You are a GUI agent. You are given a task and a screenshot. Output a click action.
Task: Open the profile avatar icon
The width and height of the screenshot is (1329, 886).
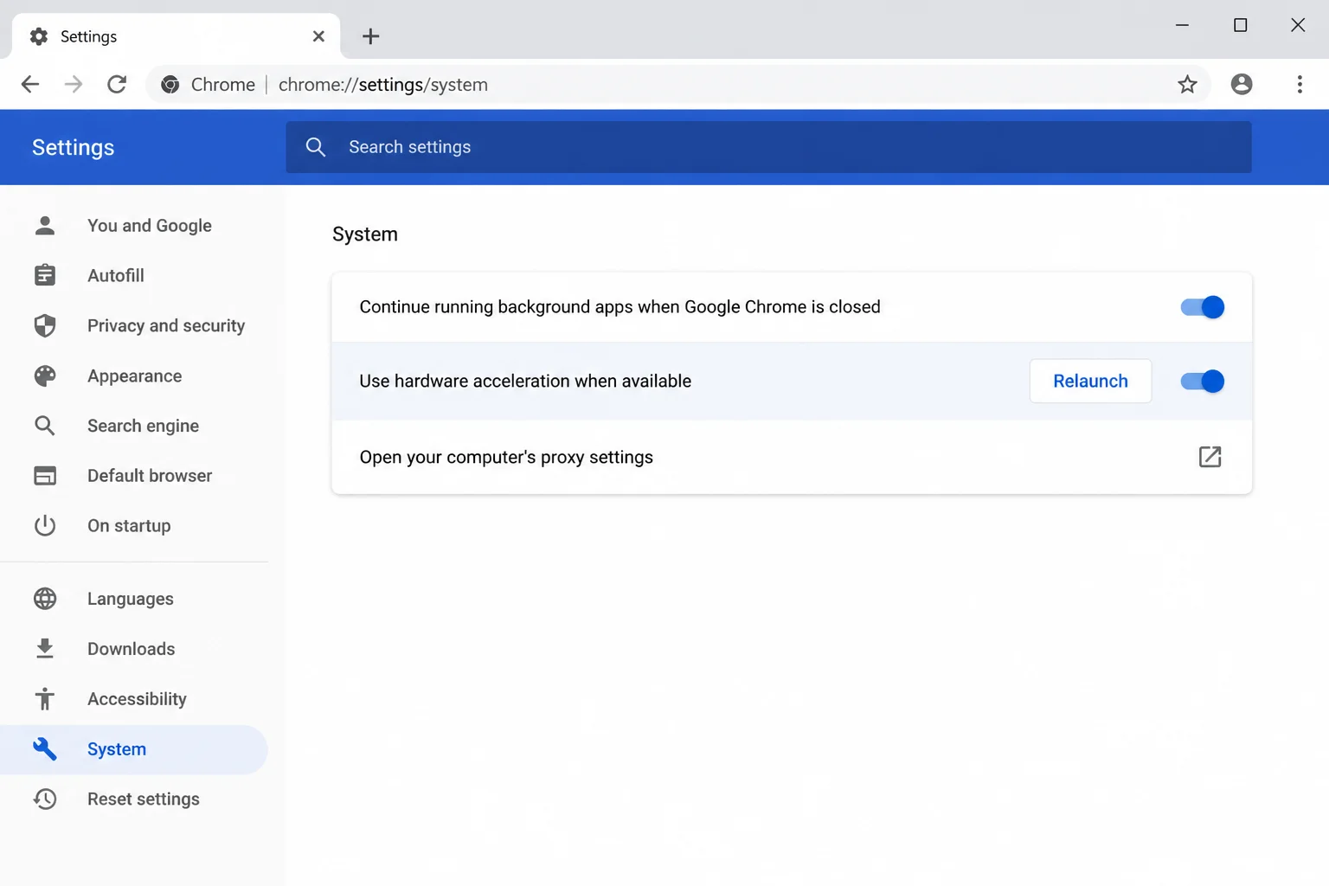click(x=1242, y=84)
